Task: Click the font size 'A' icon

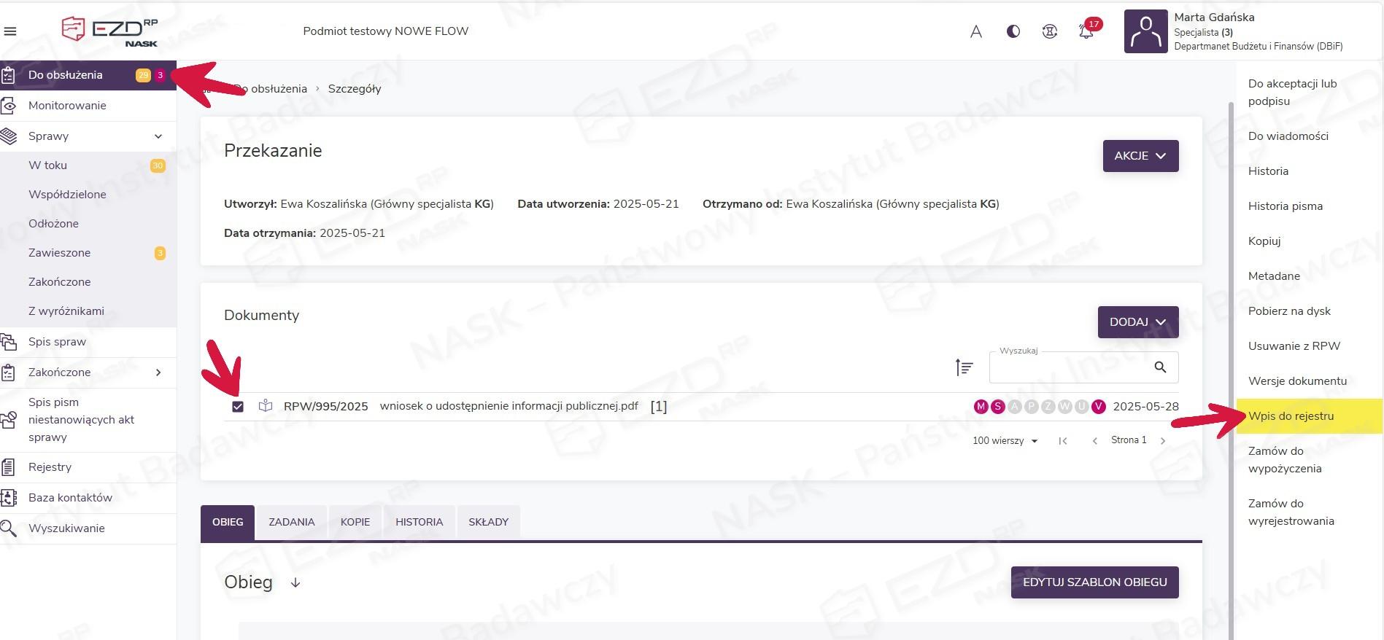Action: [975, 31]
